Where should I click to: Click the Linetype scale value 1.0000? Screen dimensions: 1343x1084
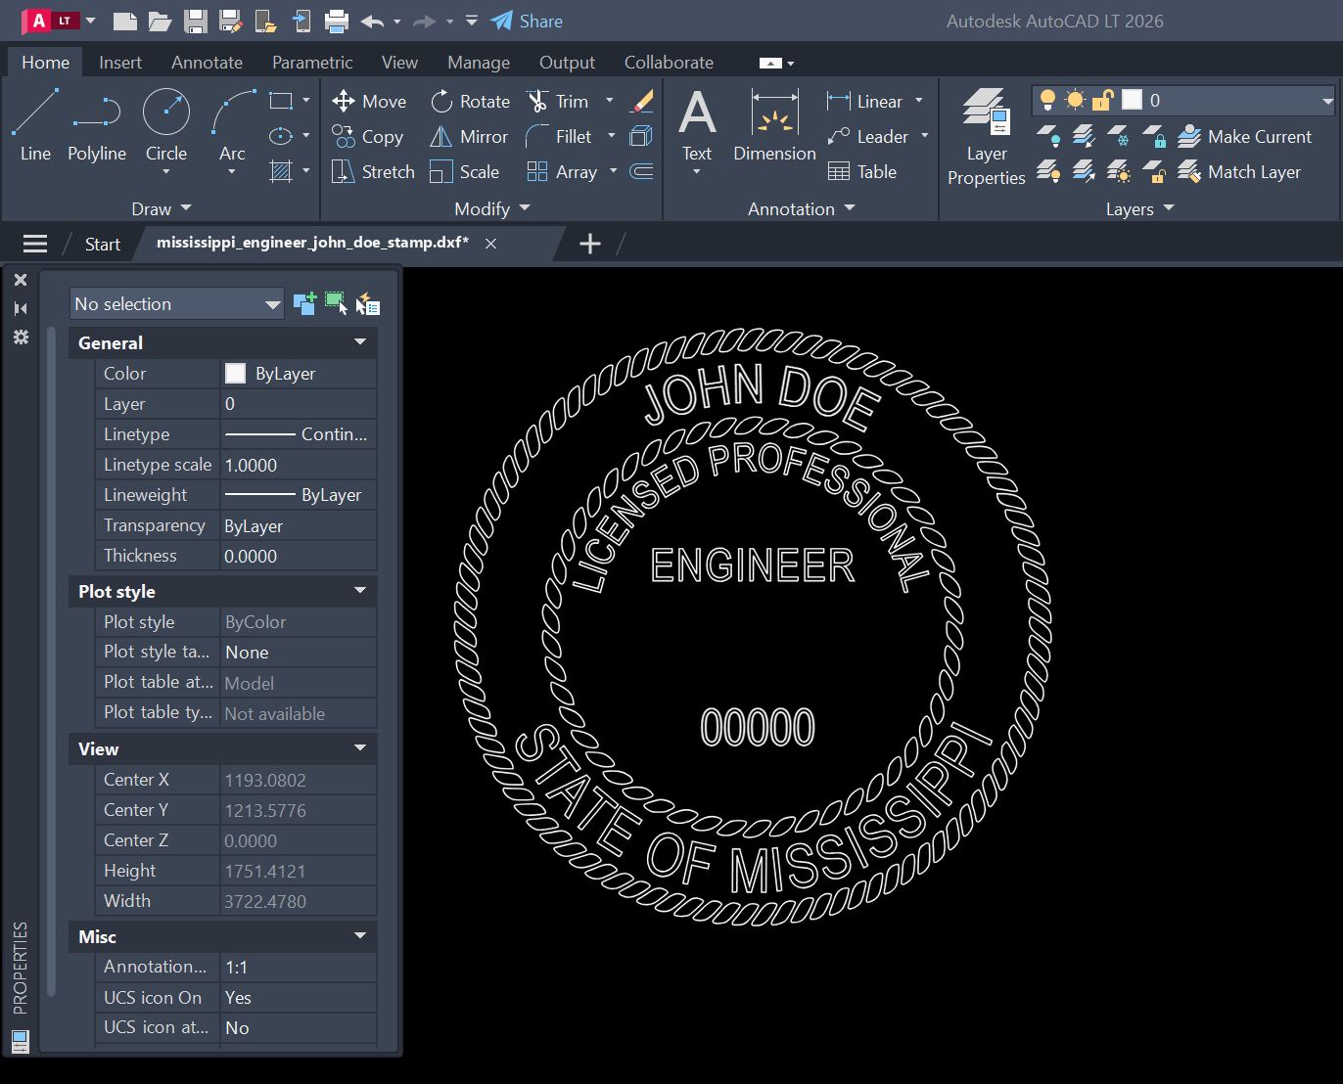[299, 465]
